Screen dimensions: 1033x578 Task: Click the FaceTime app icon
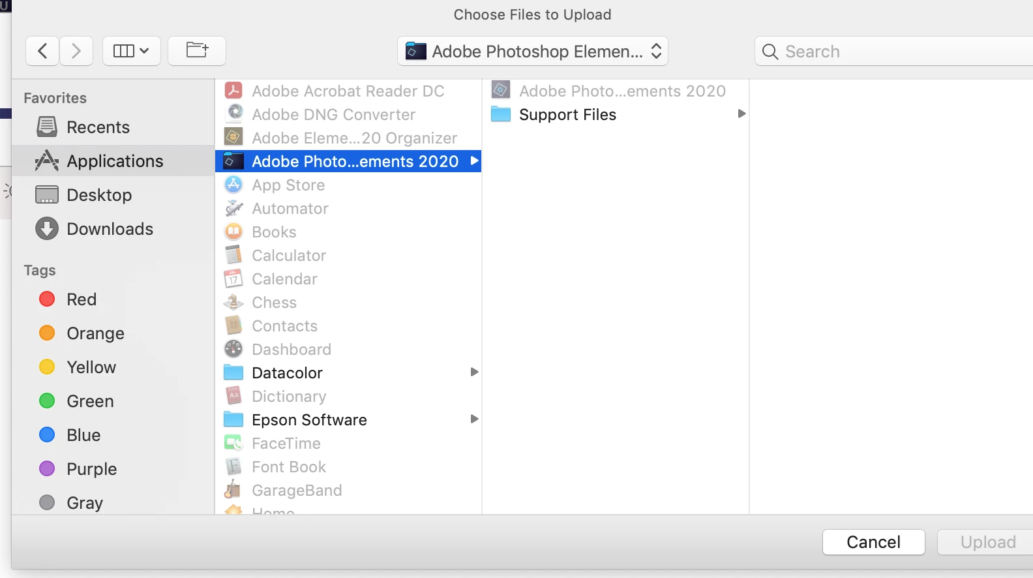(233, 443)
